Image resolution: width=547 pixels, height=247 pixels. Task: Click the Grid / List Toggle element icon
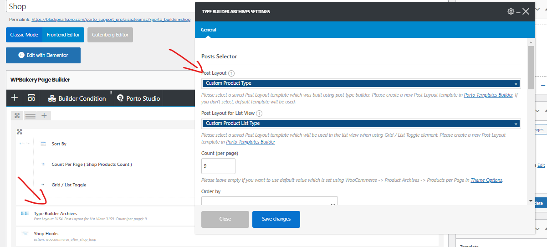[43, 185]
